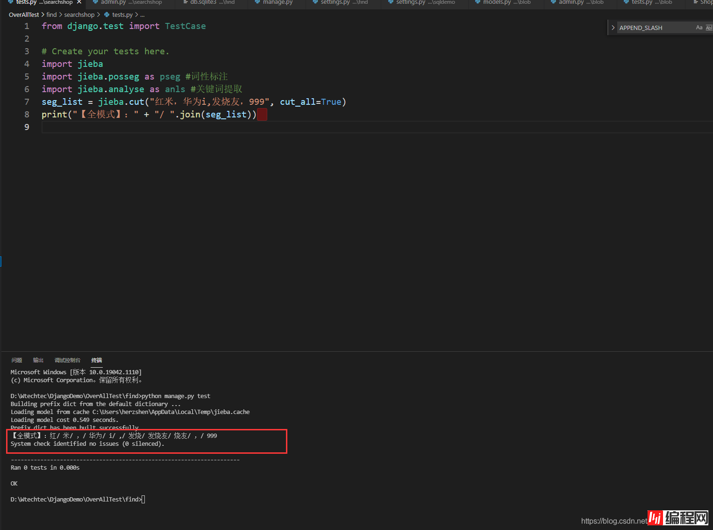713x530 pixels.
Task: Select the 终端 (Terminal) panel tab
Action: pos(97,360)
